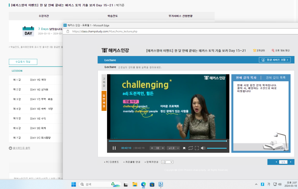
Task: Toggle the repeat loop icon in the player
Action: point(191,148)
